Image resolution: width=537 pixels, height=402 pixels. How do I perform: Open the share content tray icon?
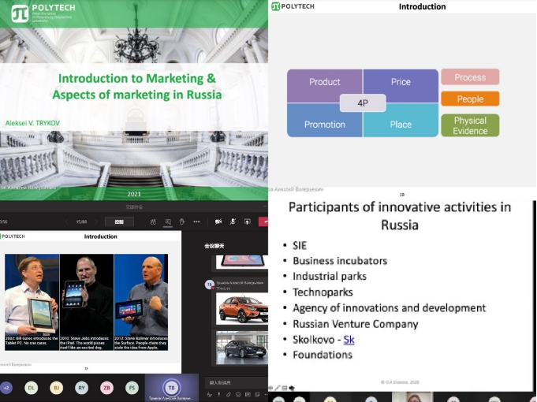tap(248, 221)
